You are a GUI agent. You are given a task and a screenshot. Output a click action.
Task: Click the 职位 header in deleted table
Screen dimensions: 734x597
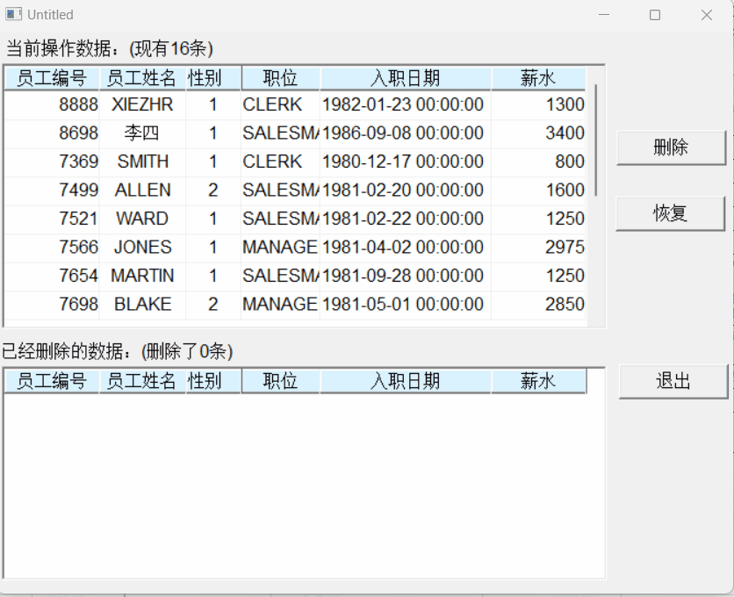(x=280, y=381)
